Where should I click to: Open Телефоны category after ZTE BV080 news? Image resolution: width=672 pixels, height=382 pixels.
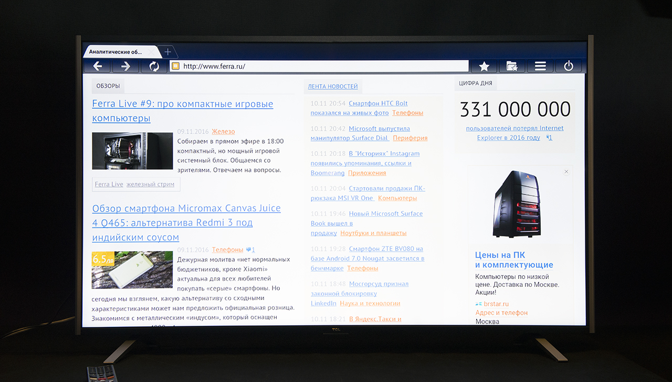(363, 269)
